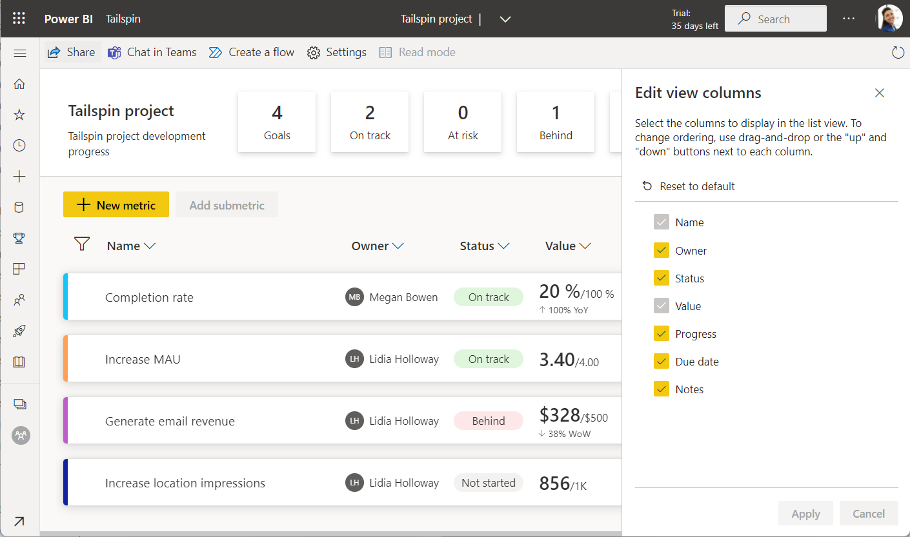Open Recent clock icon in sidebar

pyautogui.click(x=19, y=146)
